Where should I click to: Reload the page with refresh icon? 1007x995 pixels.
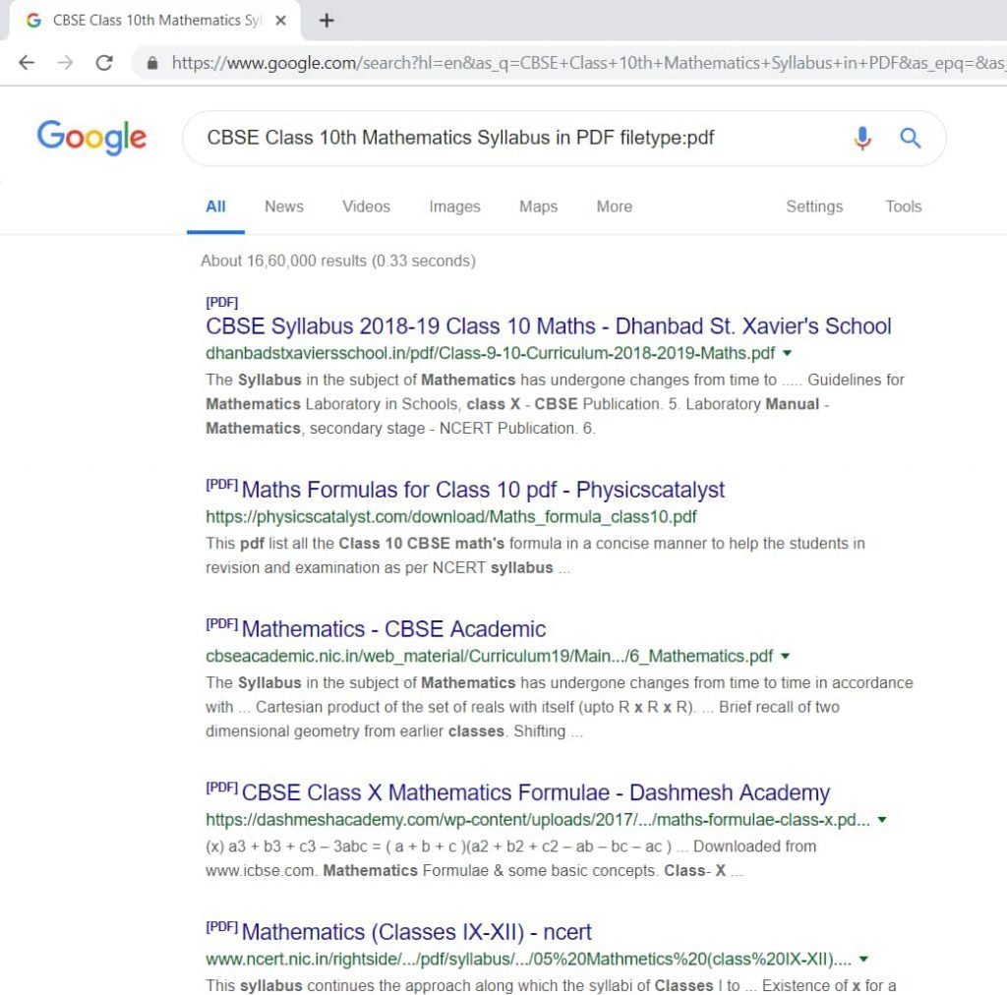tap(104, 62)
